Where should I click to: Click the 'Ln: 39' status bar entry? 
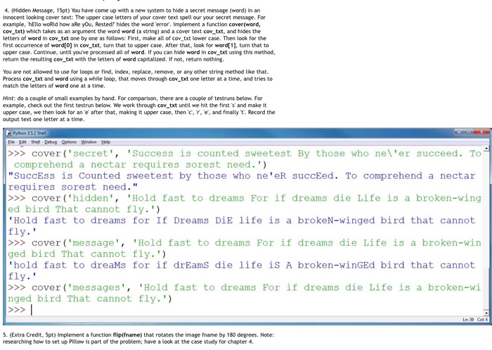[x=468, y=320]
